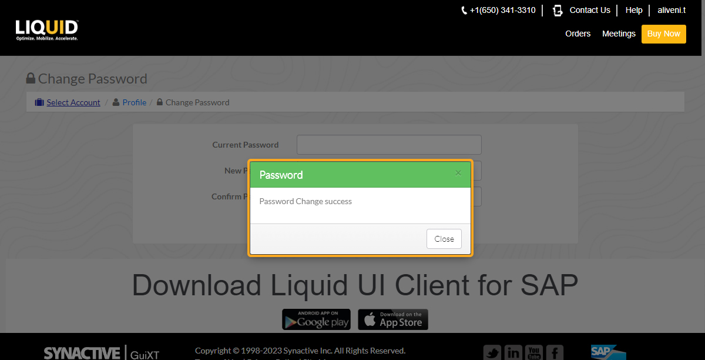The height and width of the screenshot is (360, 705).
Task: Click the yellow Buy Now button
Action: [664, 34]
